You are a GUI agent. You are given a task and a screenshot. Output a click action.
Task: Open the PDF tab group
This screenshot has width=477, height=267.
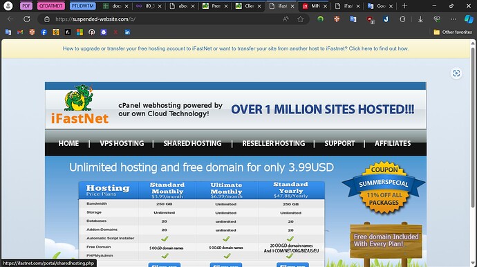click(x=26, y=6)
